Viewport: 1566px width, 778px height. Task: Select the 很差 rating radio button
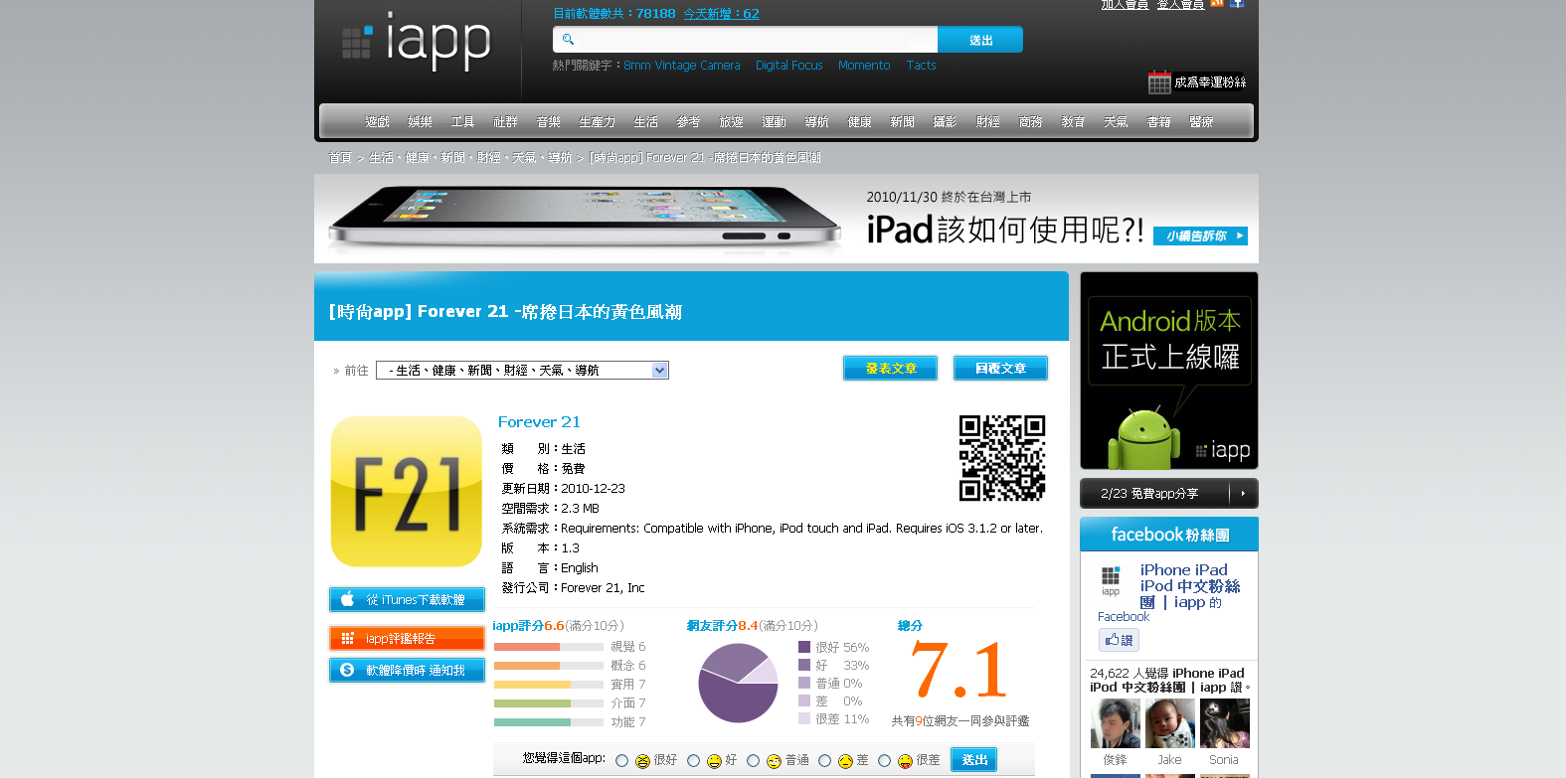884,760
